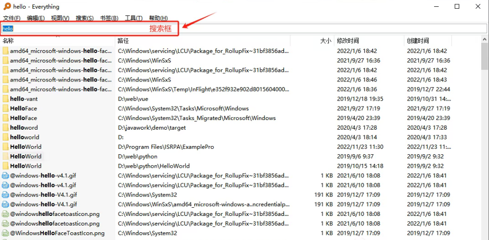Select HelloFace folder icon in System32\Tasks\Microsoft path
The width and height of the screenshot is (489, 240).
click(x=5, y=108)
